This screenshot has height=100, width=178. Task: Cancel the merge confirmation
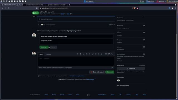pos(53,47)
